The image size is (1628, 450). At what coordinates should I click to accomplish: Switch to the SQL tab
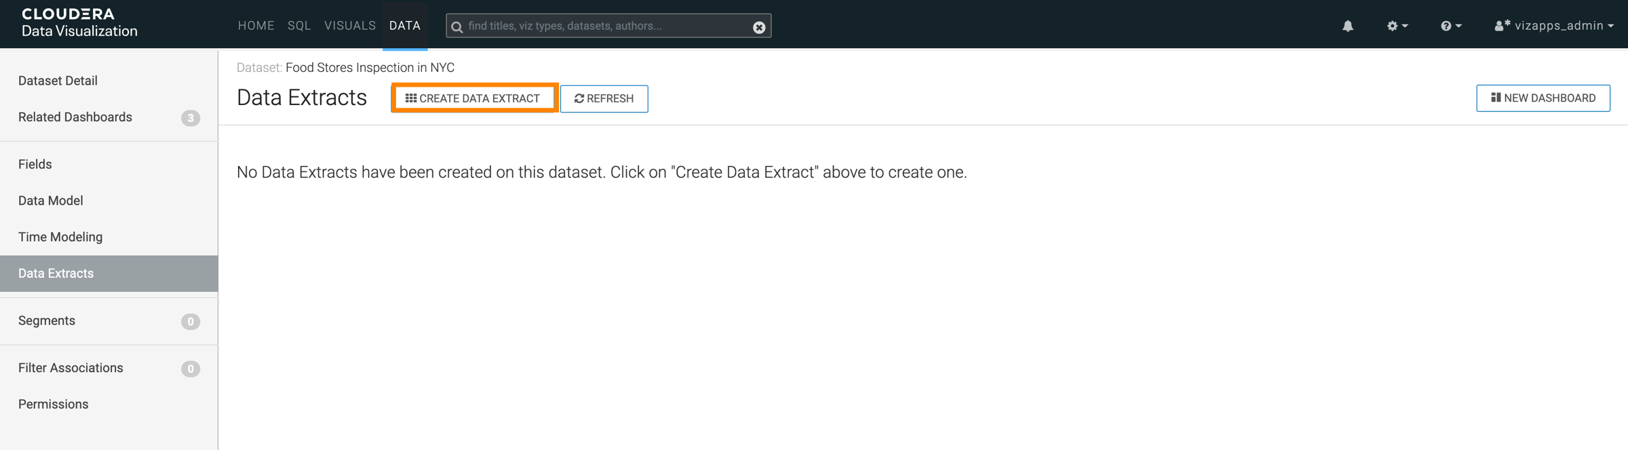pyautogui.click(x=299, y=26)
